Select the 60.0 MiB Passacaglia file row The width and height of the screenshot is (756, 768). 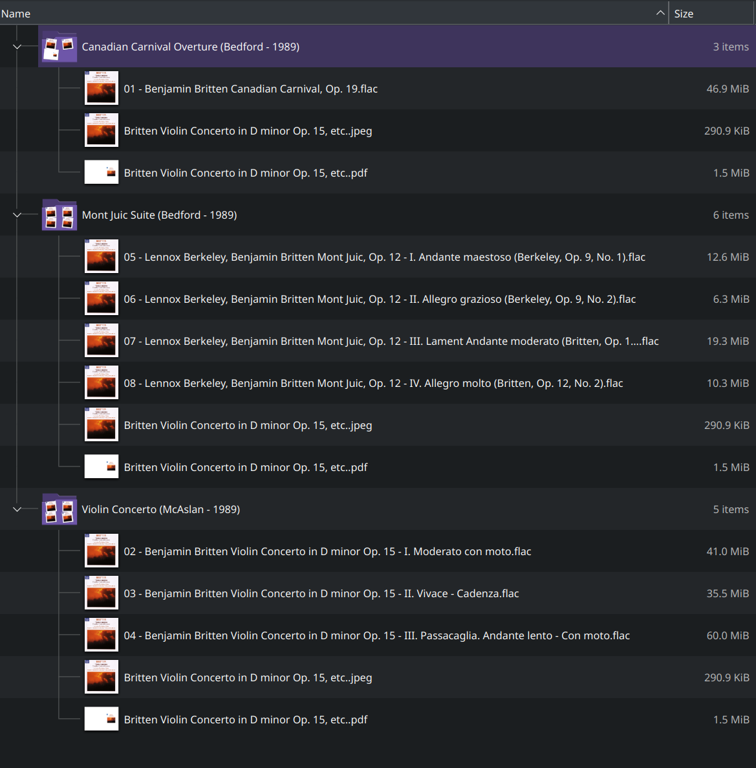pos(377,635)
